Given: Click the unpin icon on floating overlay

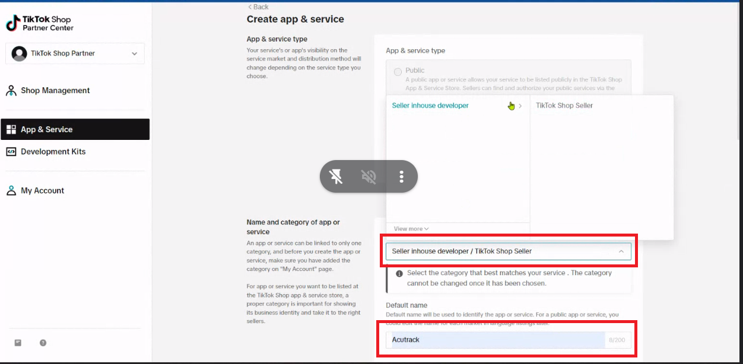Looking at the screenshot, I should [336, 177].
